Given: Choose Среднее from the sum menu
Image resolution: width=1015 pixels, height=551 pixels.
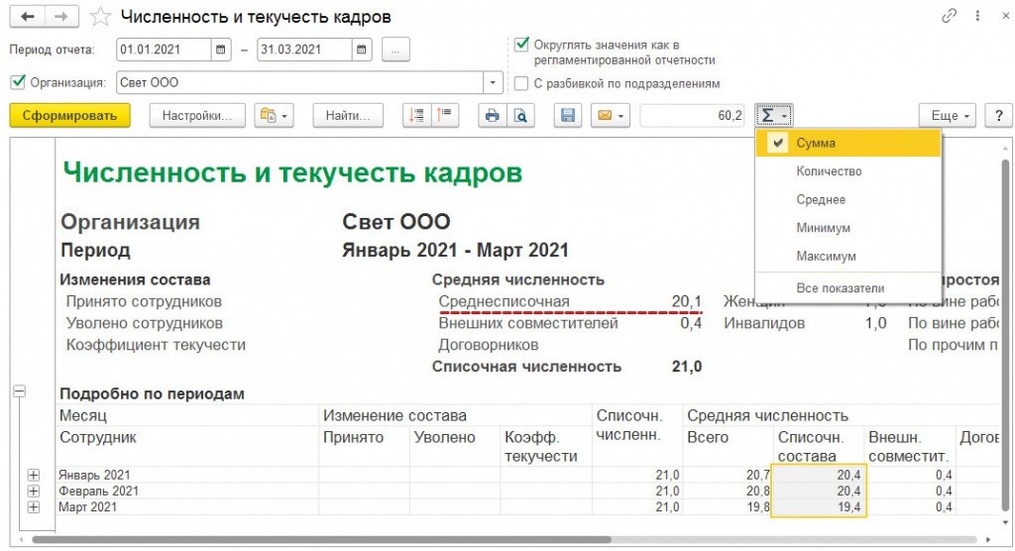Looking at the screenshot, I should tap(821, 199).
